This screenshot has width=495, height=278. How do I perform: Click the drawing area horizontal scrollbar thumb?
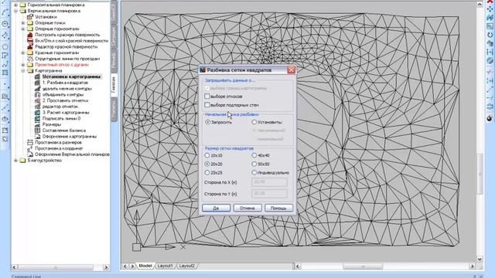pos(363,266)
